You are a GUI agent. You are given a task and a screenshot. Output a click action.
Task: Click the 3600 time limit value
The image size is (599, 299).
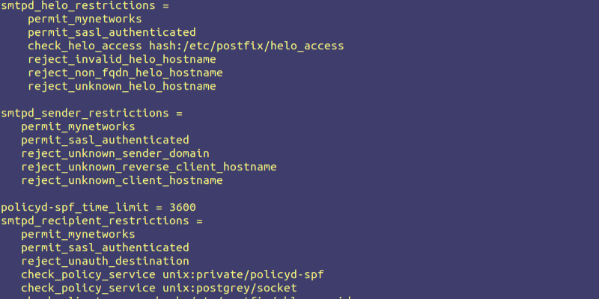pyautogui.click(x=183, y=207)
